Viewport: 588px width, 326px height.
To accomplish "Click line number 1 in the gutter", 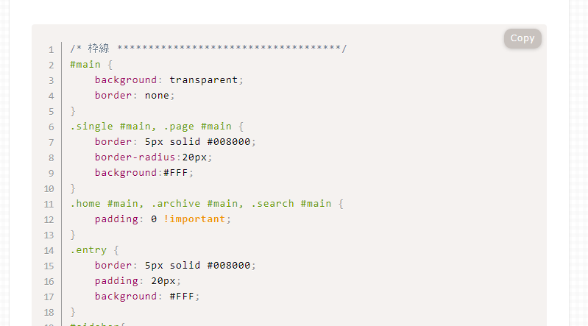I will (x=51, y=49).
